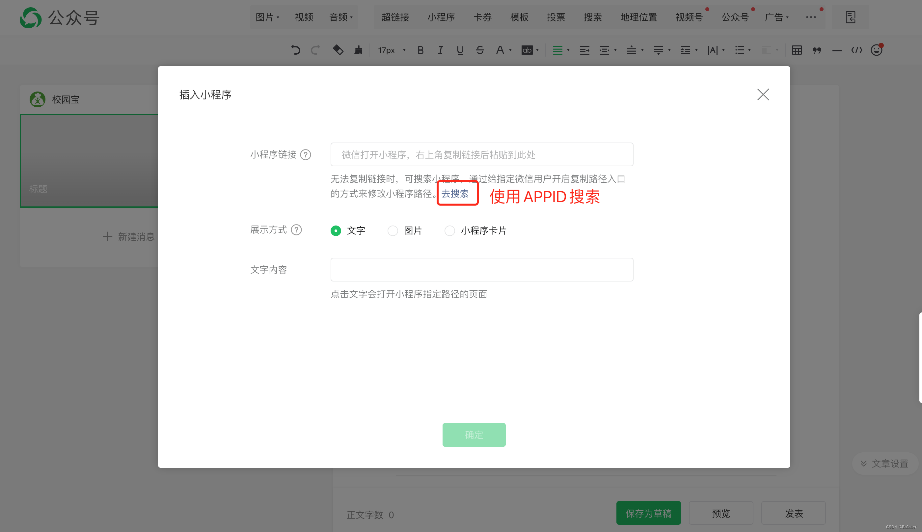Insert a blockquote with the quote icon
The width and height of the screenshot is (922, 532).
(x=817, y=50)
